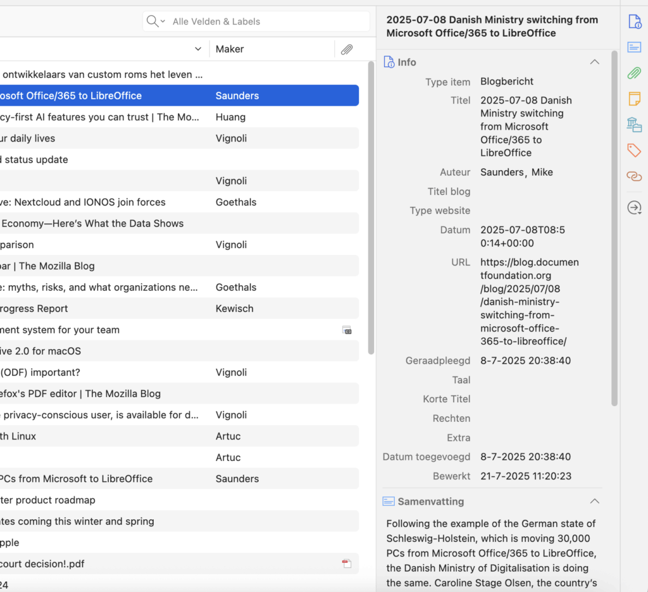Click the item pane vertical scrollbar
The width and height of the screenshot is (648, 592).
pos(614,228)
